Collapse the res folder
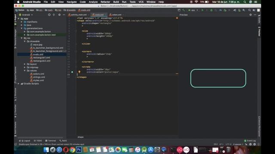The image size is (275, 154). pyautogui.click(x=21, y=38)
